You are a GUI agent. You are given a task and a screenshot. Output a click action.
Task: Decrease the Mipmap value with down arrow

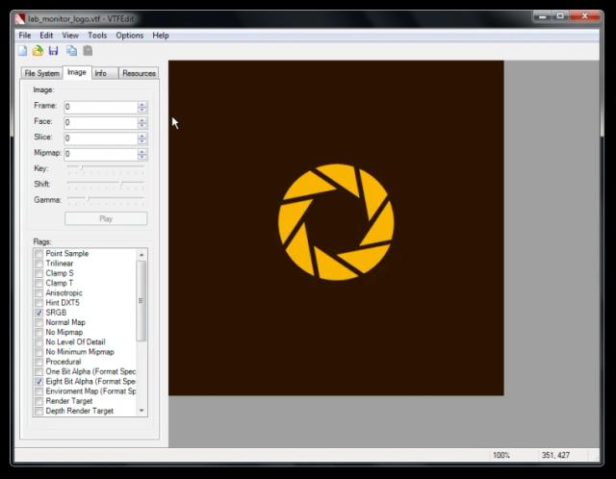pos(142,157)
